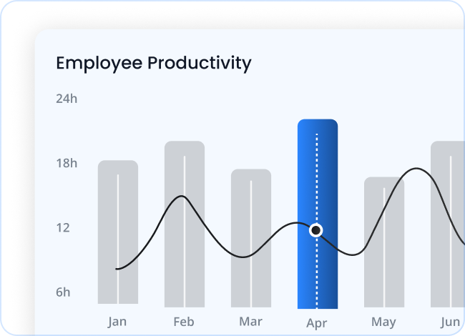Click the circular data point marker on the line
The width and height of the screenshot is (465, 336).
tap(316, 230)
